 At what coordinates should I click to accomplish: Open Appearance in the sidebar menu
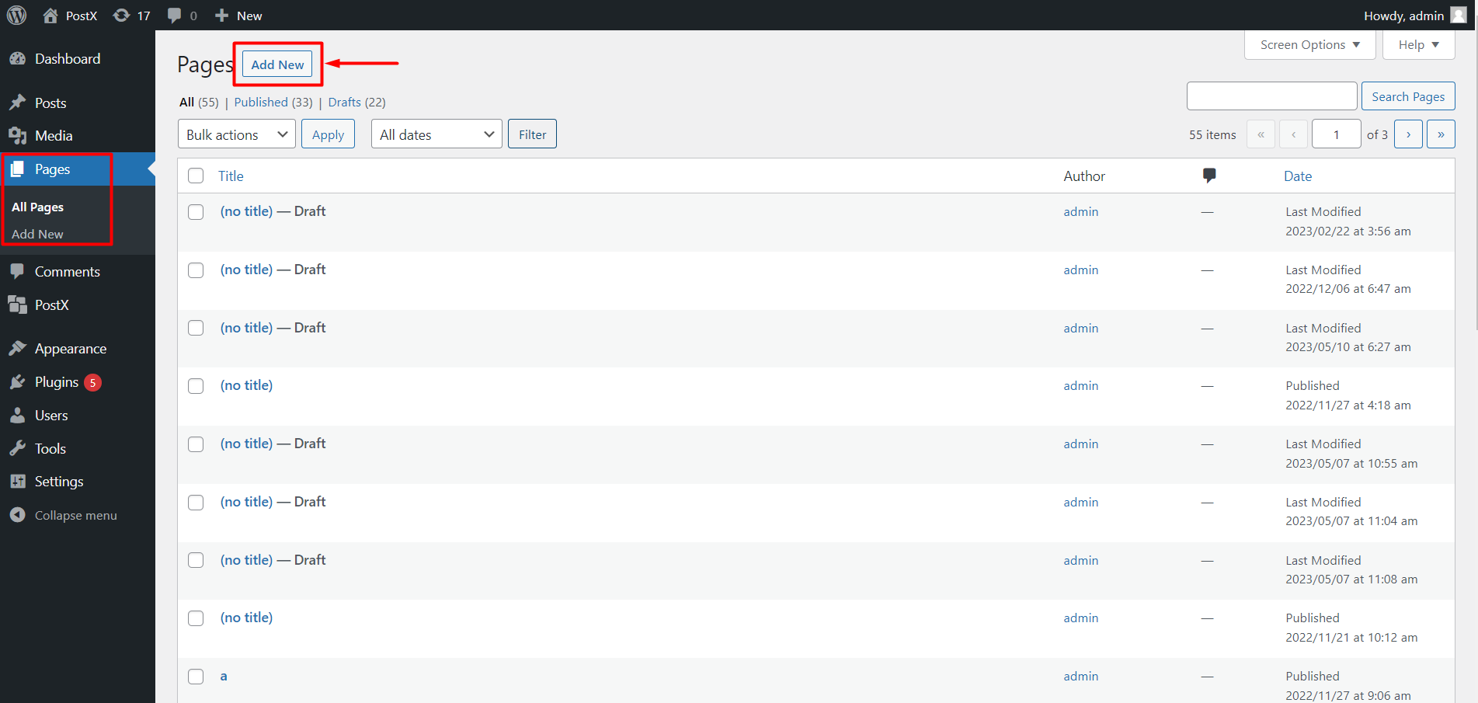coord(70,349)
